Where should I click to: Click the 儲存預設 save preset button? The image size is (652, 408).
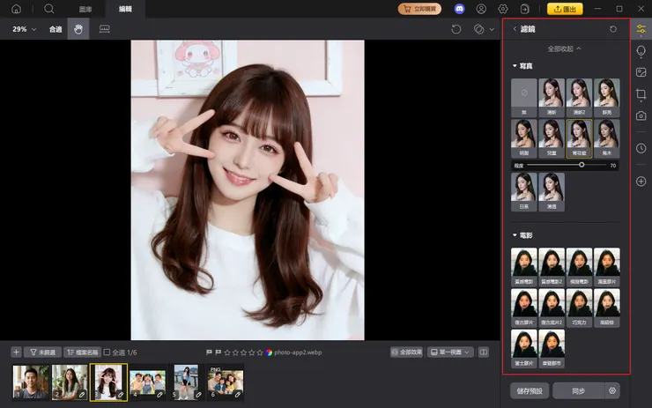[x=530, y=391]
